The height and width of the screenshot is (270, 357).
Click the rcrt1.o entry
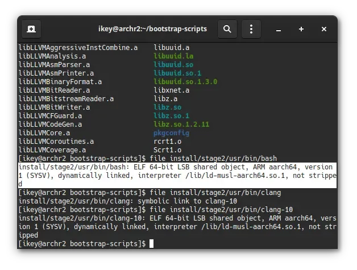pos(168,142)
